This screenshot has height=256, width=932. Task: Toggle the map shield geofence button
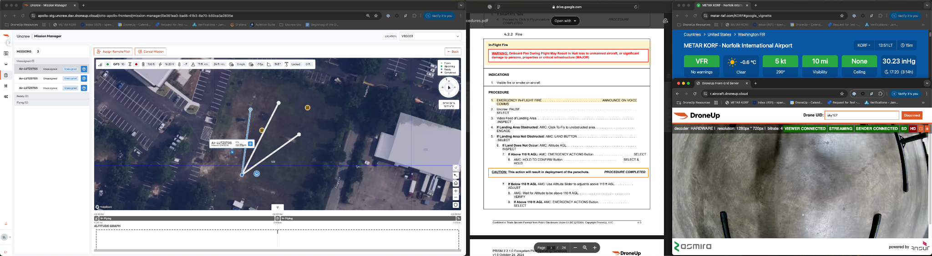pyautogui.click(x=456, y=205)
